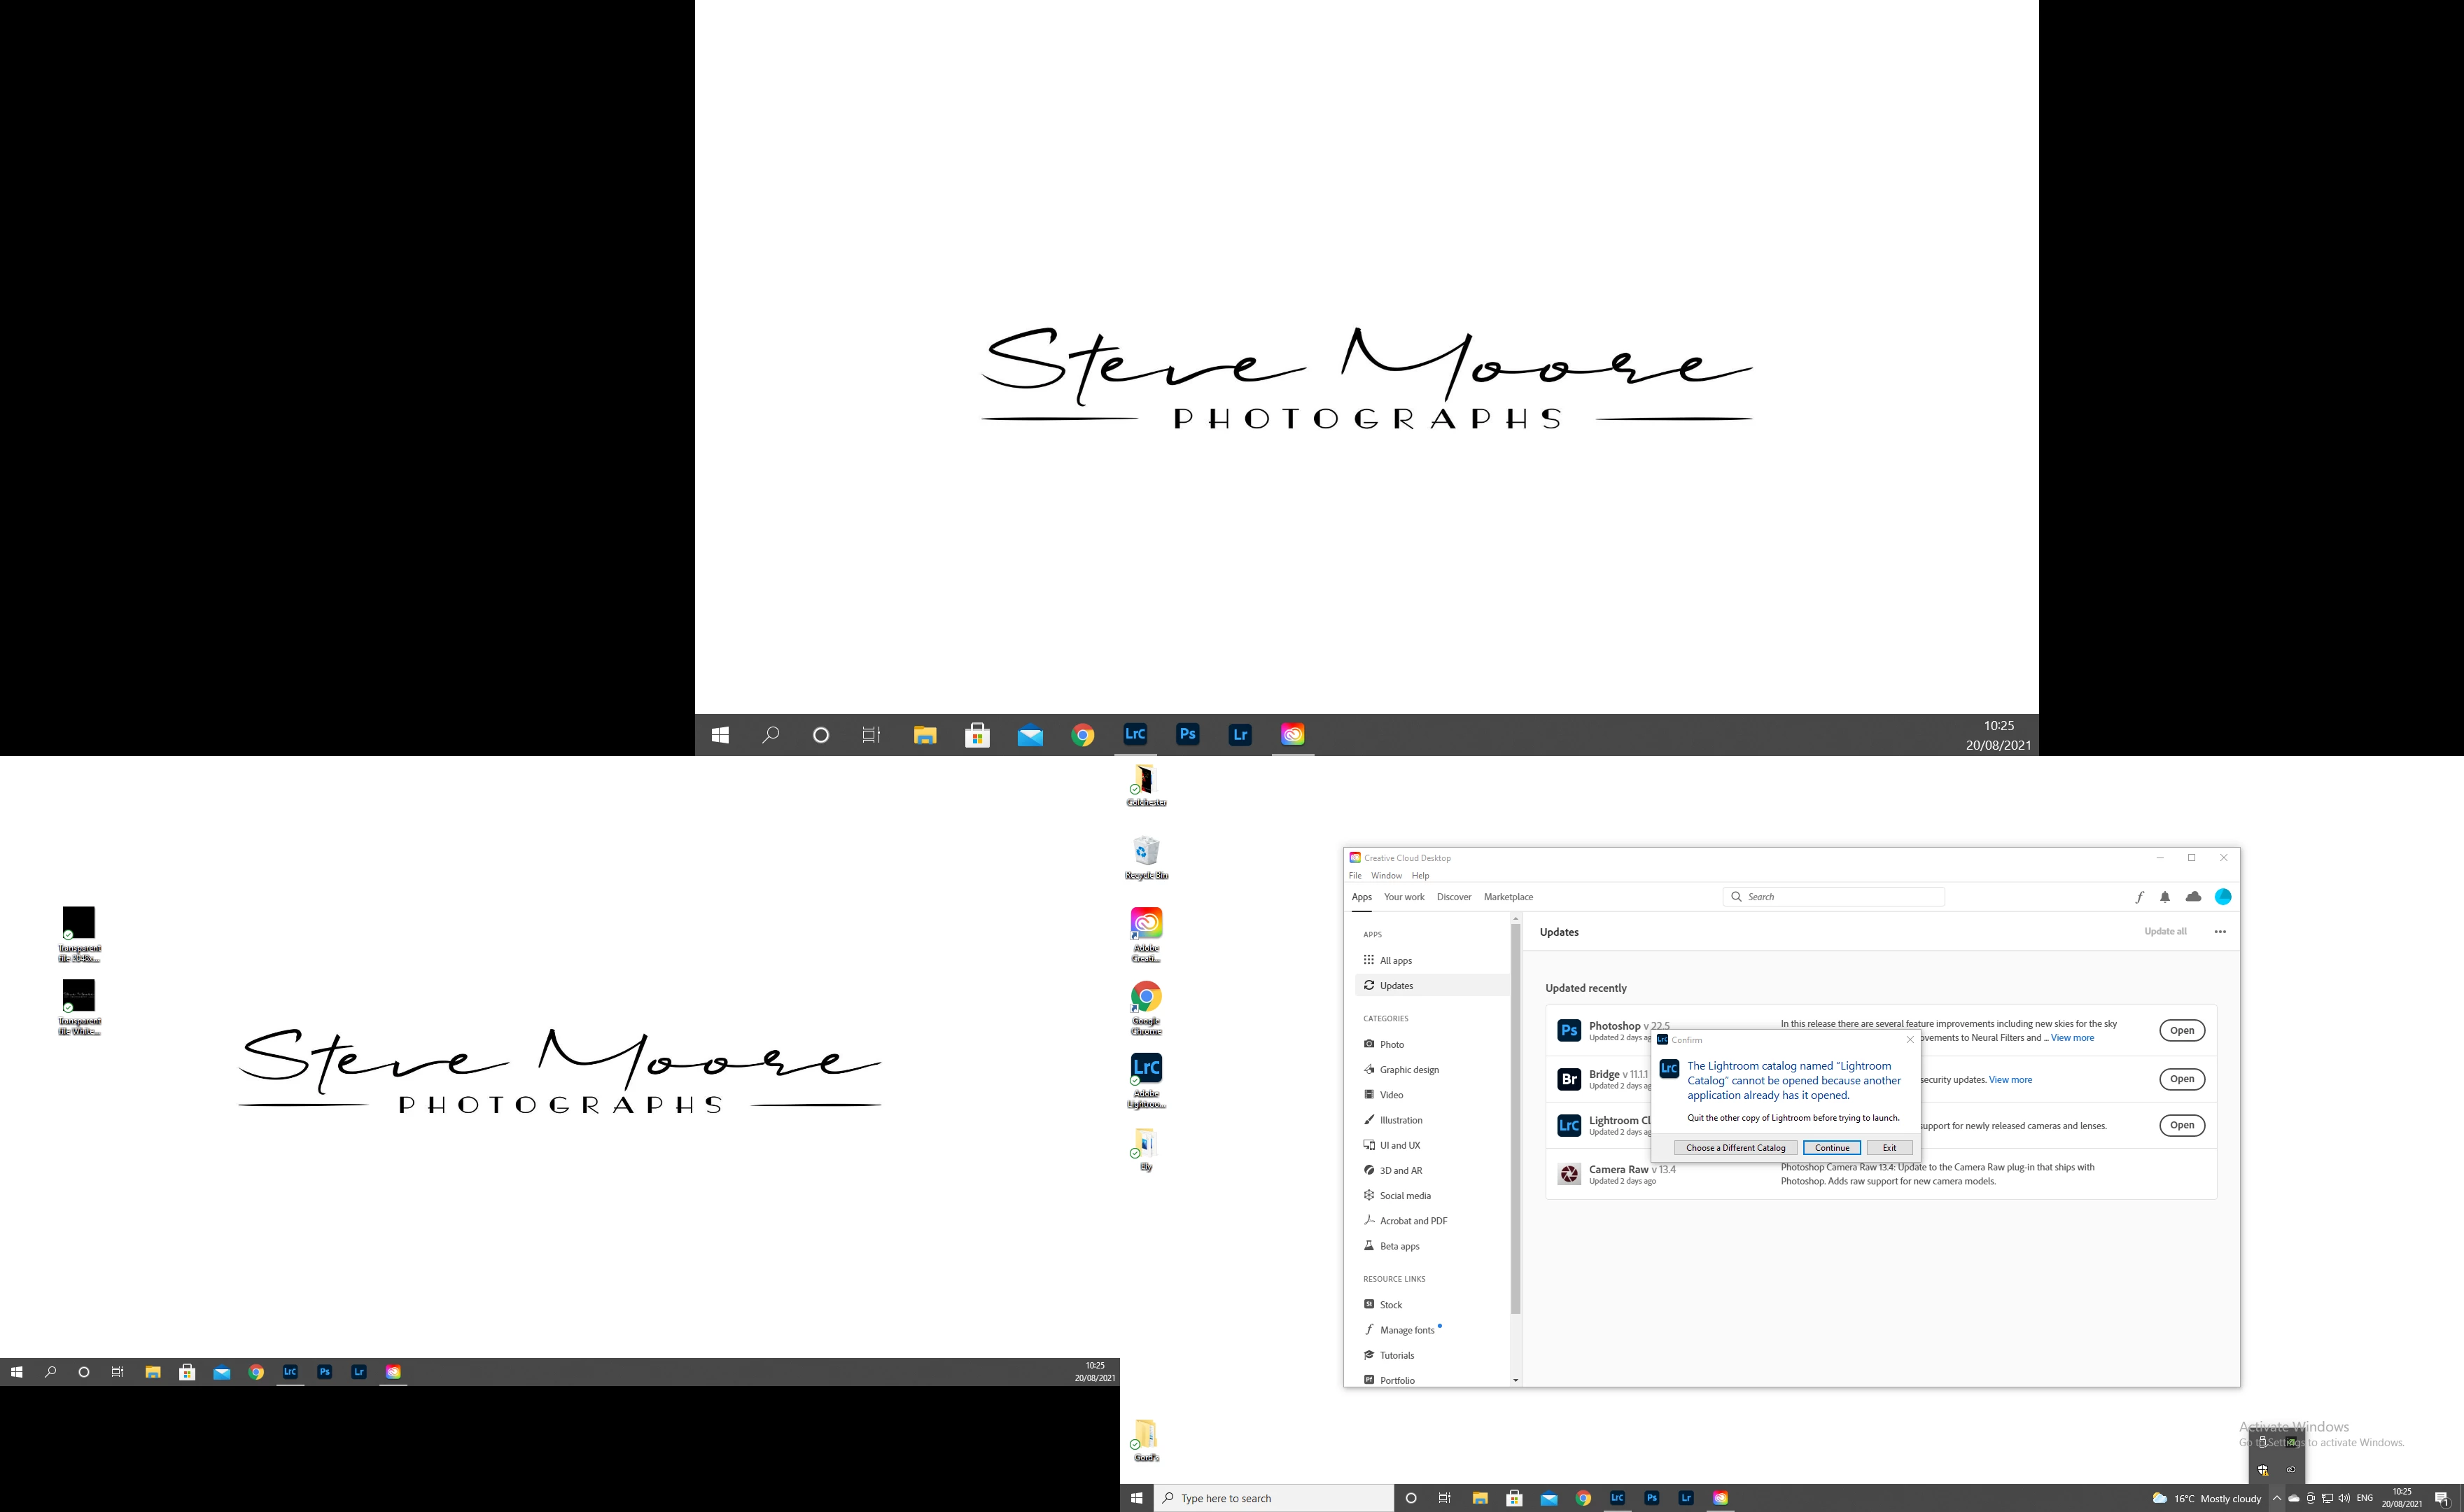Click the Creative Cloud search field
The height and width of the screenshot is (1512, 2464).
pyautogui.click(x=1840, y=897)
